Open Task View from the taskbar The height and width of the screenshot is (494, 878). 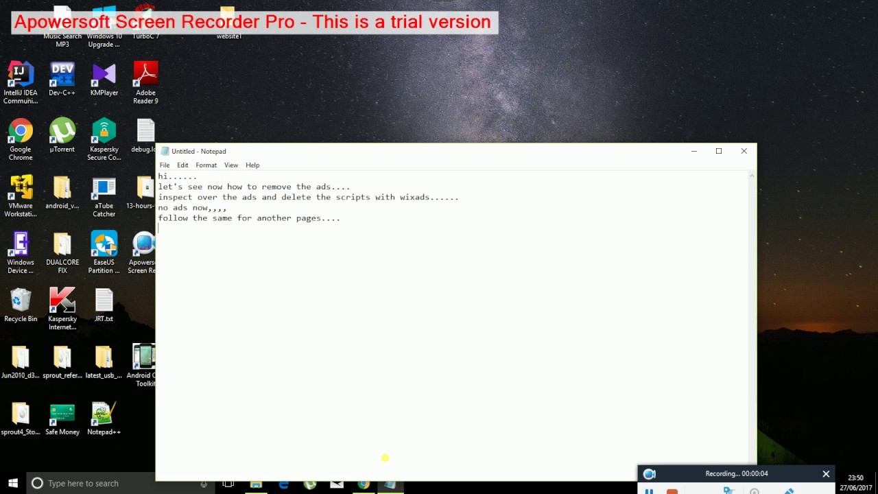coord(228,483)
